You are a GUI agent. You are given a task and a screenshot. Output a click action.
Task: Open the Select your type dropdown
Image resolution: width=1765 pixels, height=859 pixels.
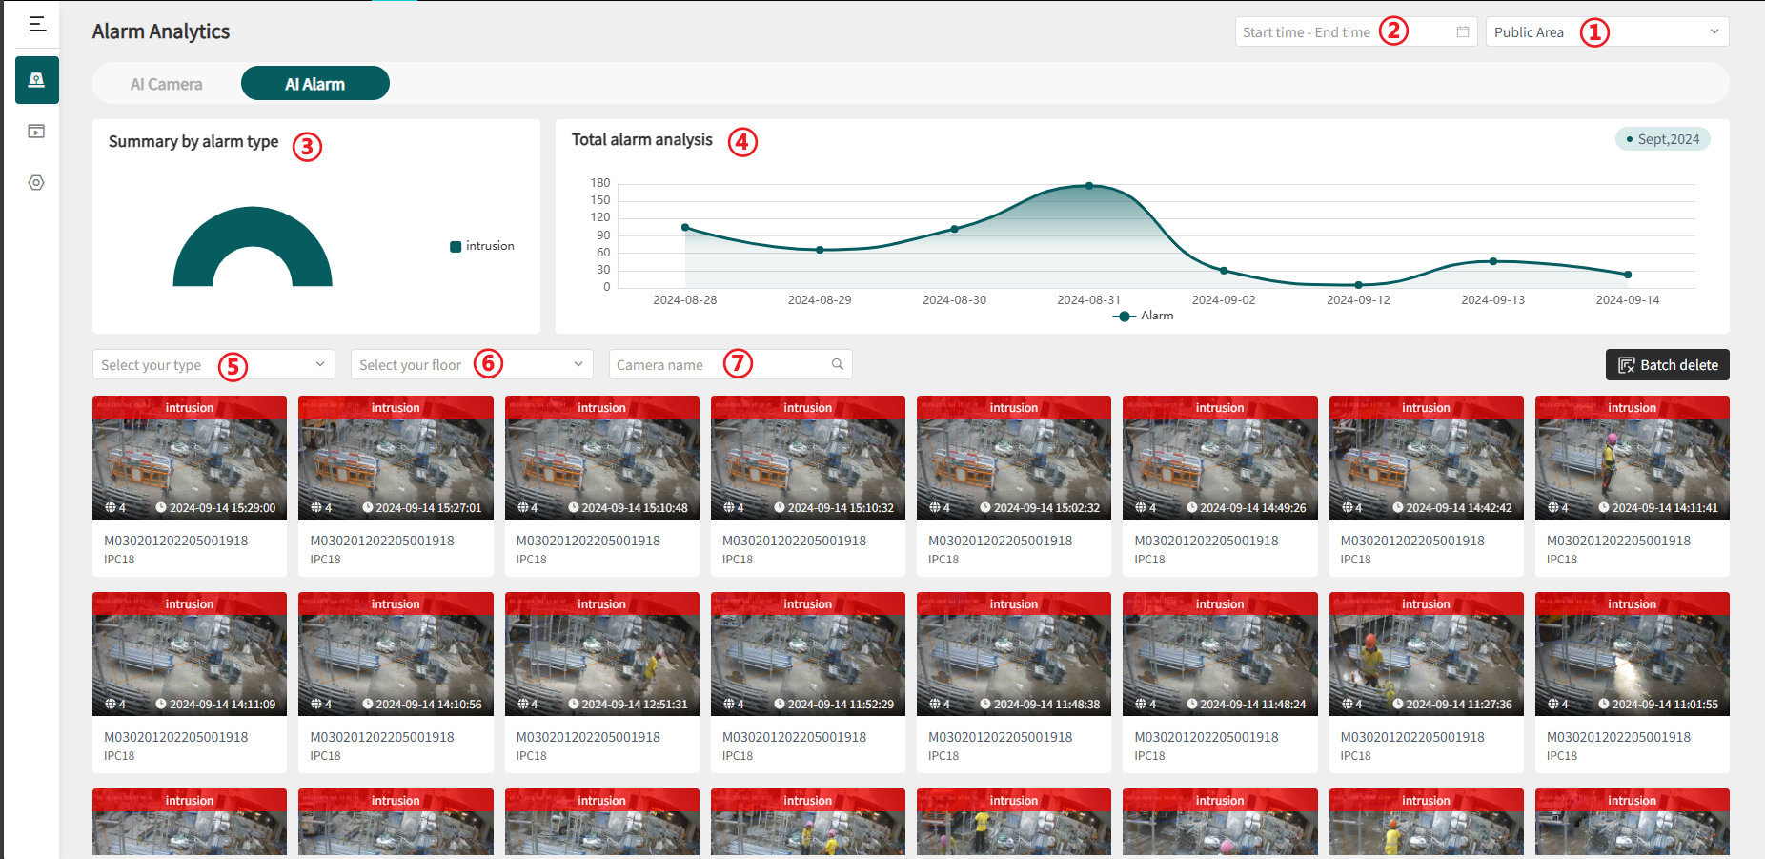coord(213,364)
